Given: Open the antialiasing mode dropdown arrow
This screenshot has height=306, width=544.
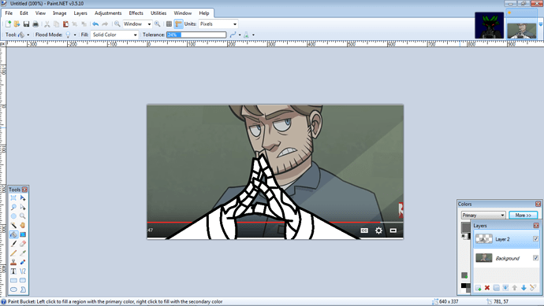Looking at the screenshot, I should pos(240,35).
